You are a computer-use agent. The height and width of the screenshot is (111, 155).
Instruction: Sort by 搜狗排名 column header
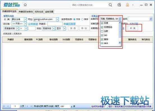point(132,39)
